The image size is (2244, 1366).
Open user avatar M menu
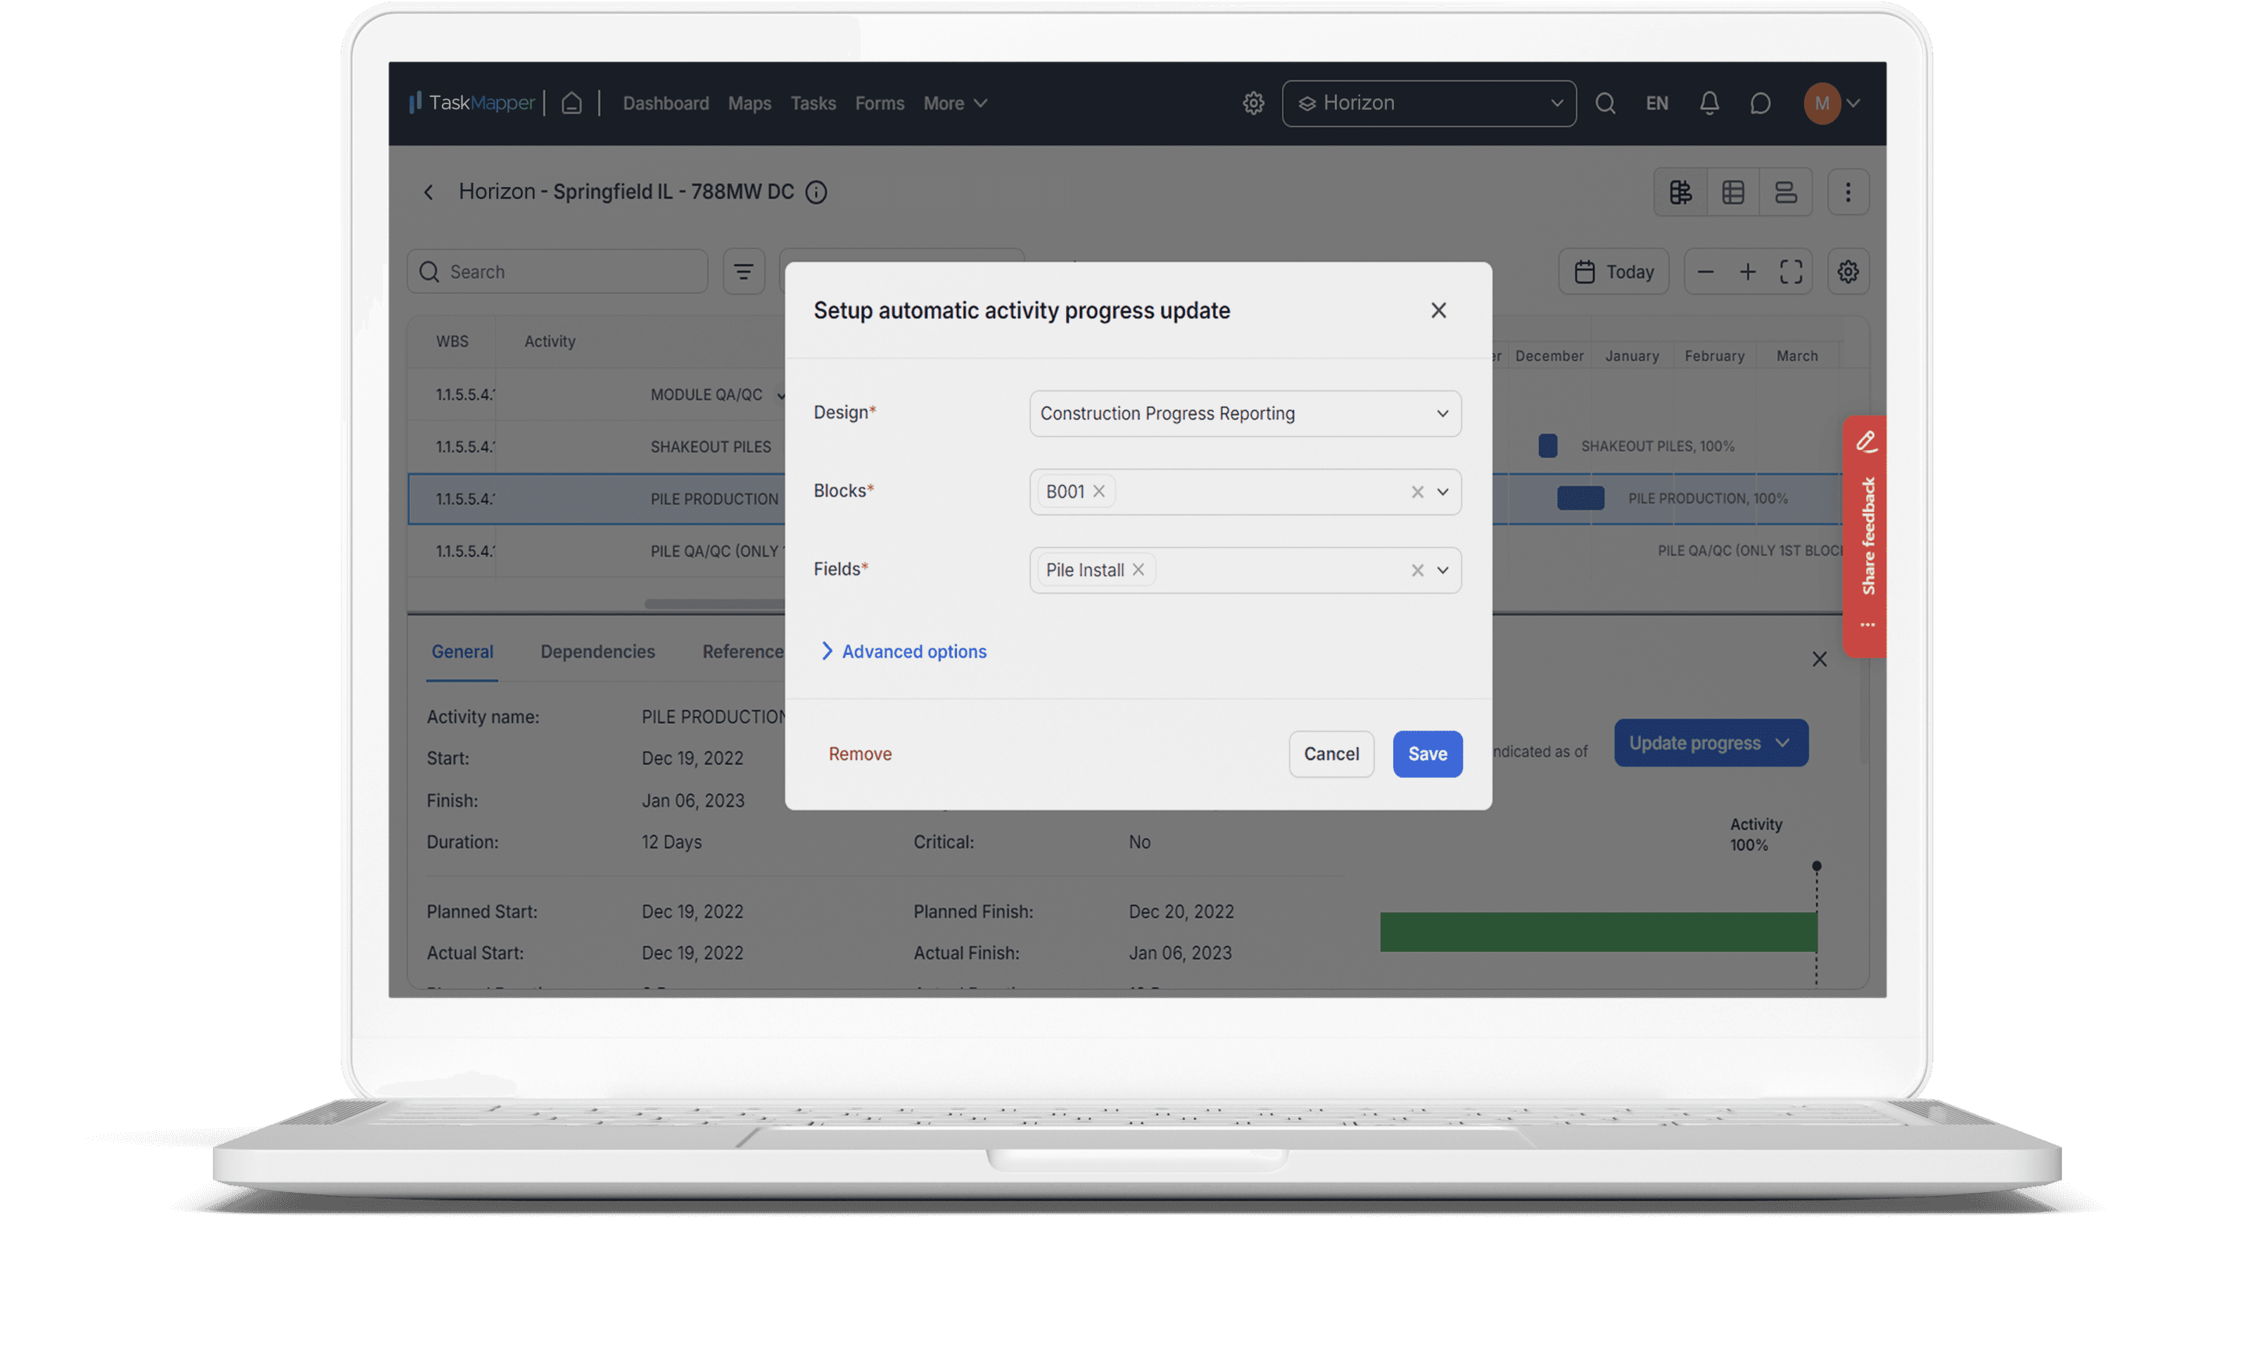coord(1832,103)
